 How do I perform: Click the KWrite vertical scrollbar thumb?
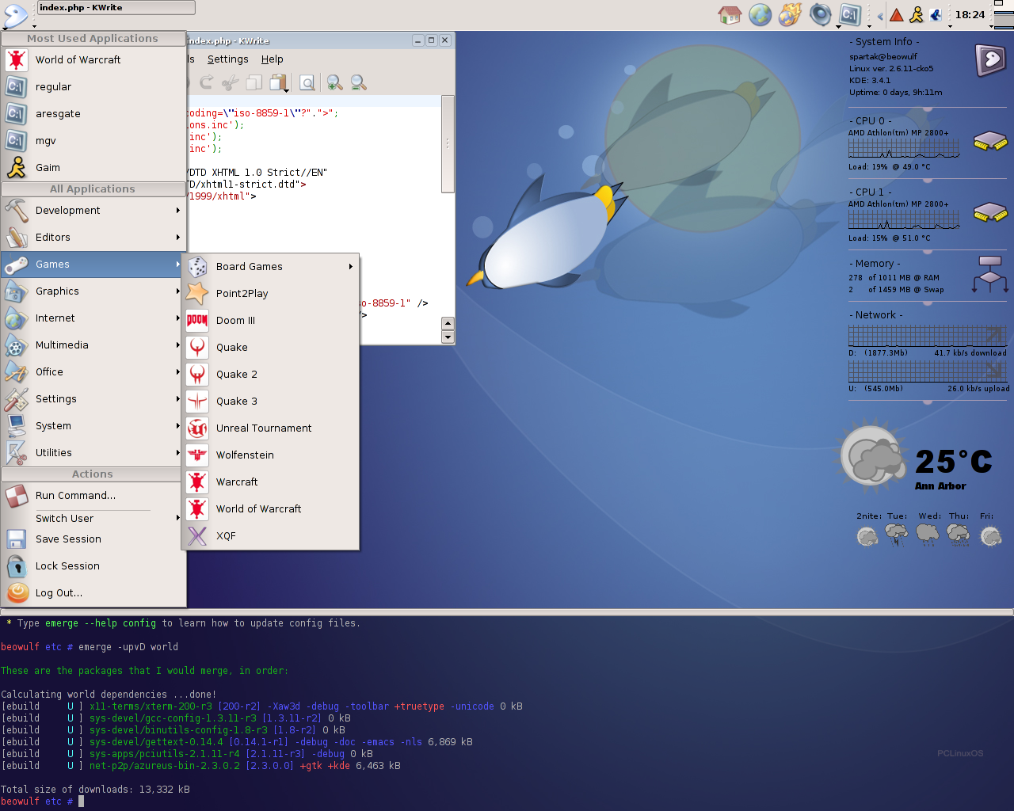point(448,144)
